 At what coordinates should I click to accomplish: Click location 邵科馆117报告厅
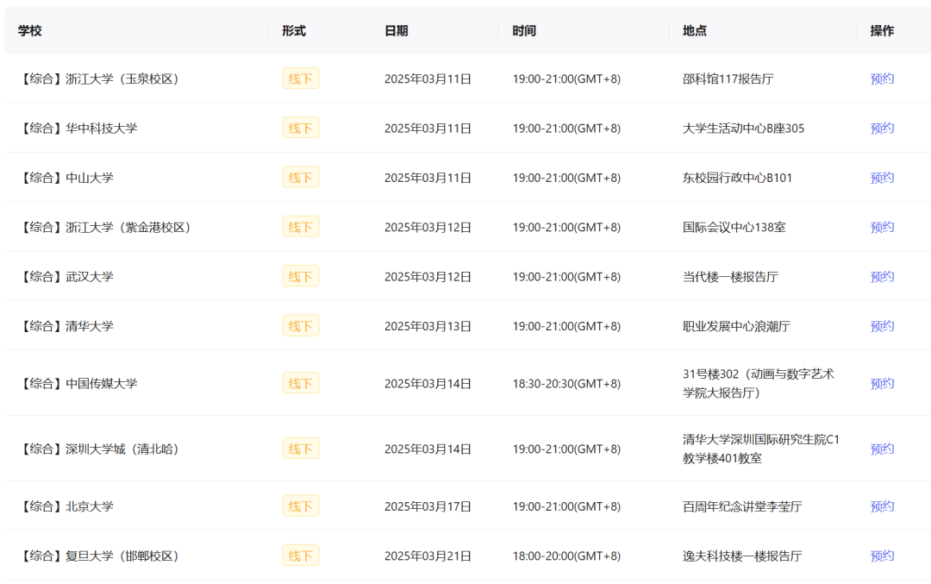(x=728, y=78)
